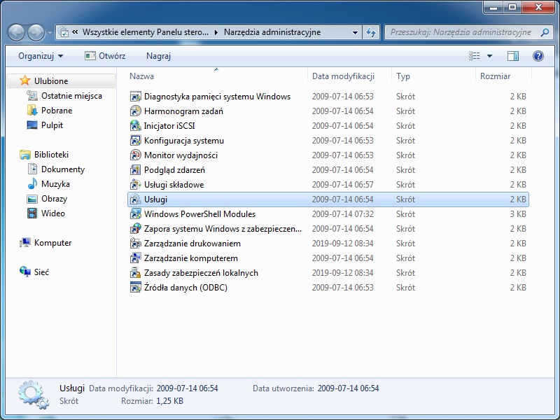560x420 pixels.
Task: Click 1,25 KB size in details pane
Action: (x=169, y=400)
